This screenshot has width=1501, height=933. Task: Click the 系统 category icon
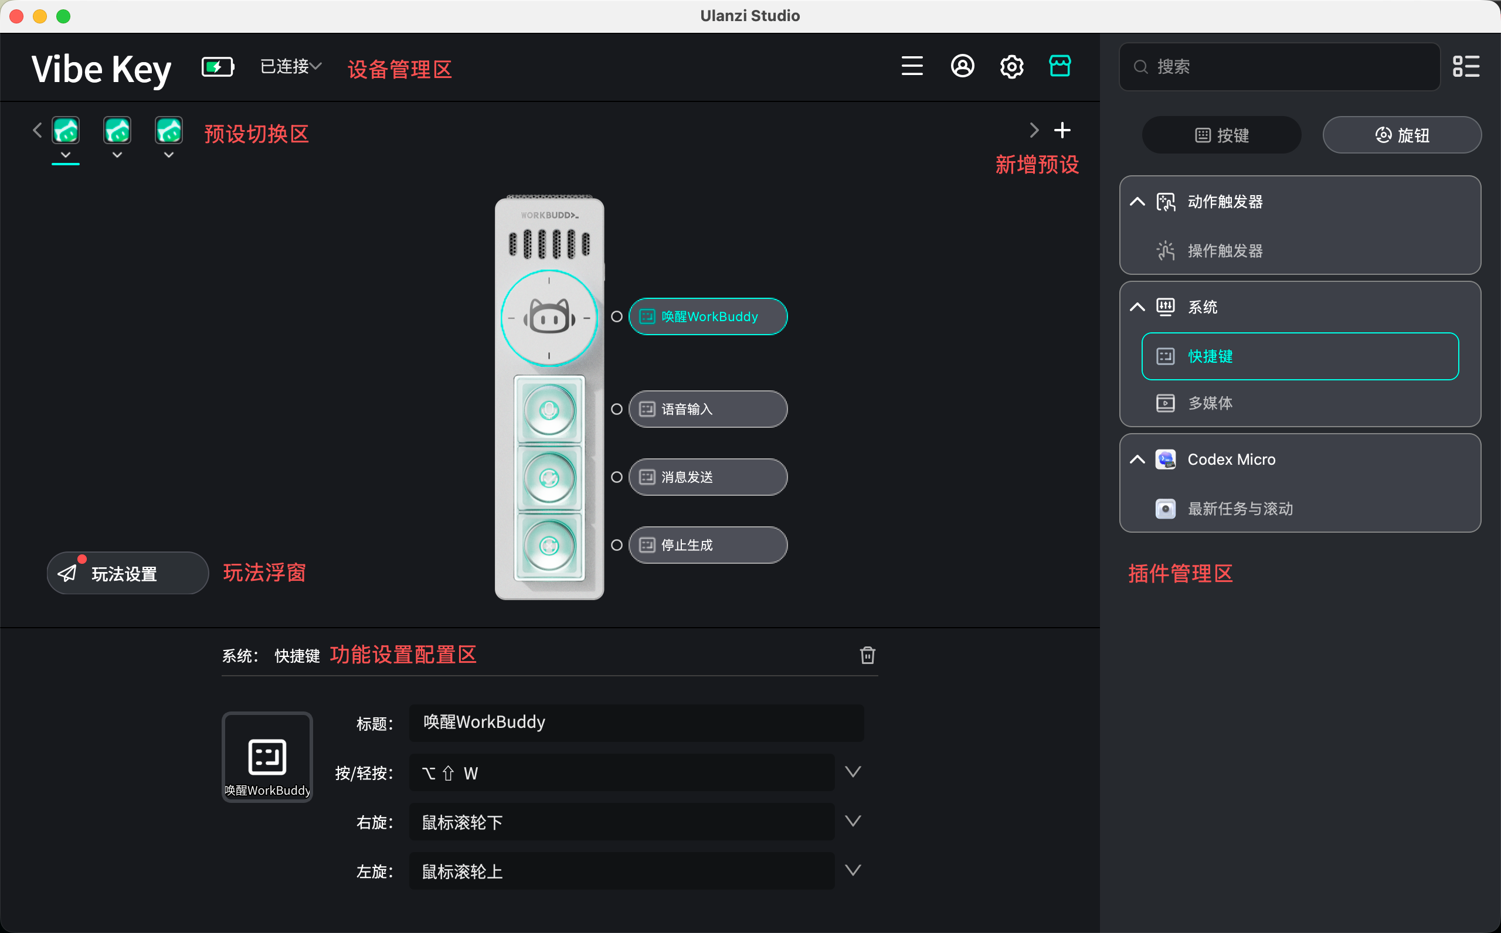pos(1166,307)
